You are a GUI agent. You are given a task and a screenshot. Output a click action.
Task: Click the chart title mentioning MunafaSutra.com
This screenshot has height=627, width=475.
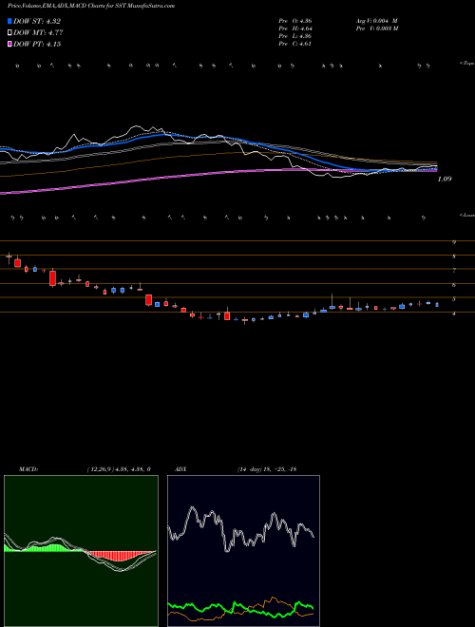pyautogui.click(x=91, y=7)
